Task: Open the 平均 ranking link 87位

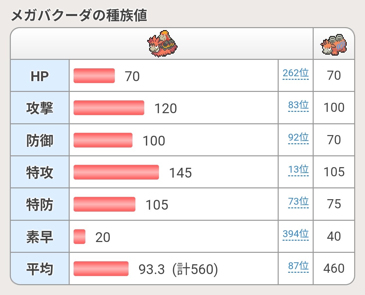Action: (x=298, y=266)
